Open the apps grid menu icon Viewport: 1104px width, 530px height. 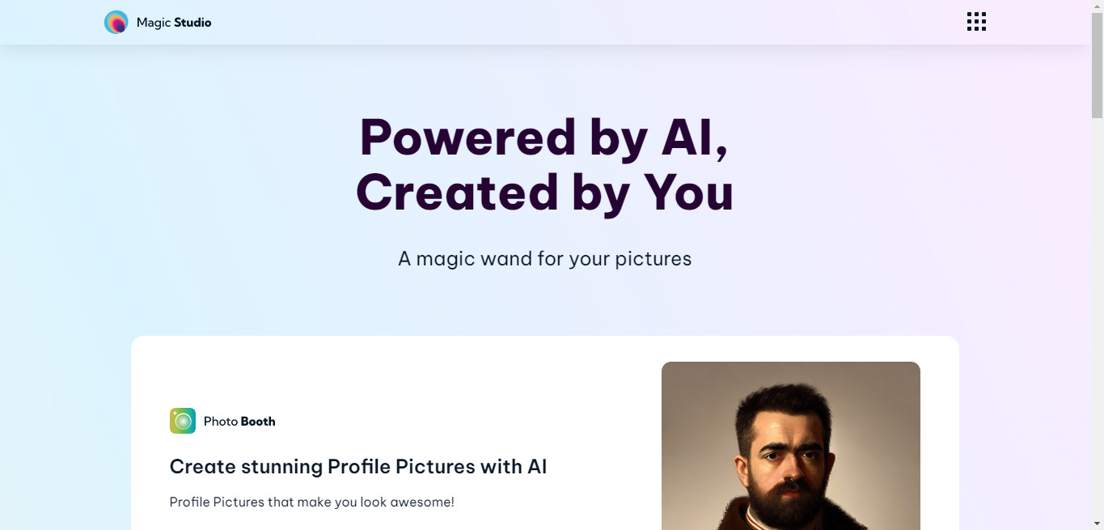[x=976, y=22]
